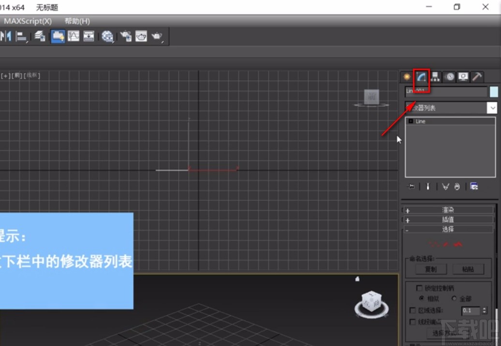The width and height of the screenshot is (501, 346).
Task: Open the Create panel (sunburst icon)
Action: pyautogui.click(x=407, y=76)
